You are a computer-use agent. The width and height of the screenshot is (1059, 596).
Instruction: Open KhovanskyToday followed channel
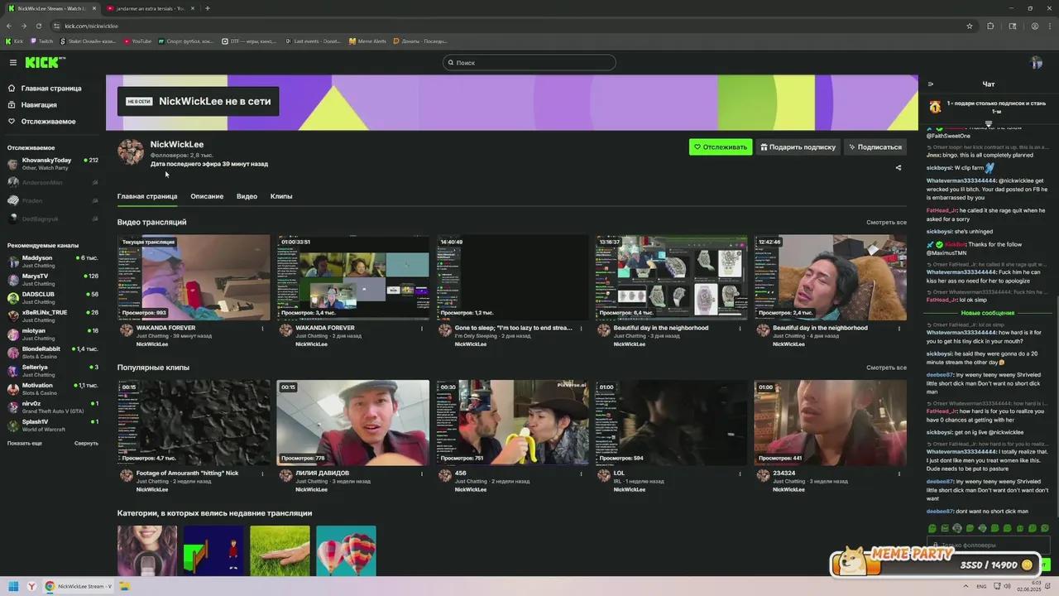[x=52, y=164]
